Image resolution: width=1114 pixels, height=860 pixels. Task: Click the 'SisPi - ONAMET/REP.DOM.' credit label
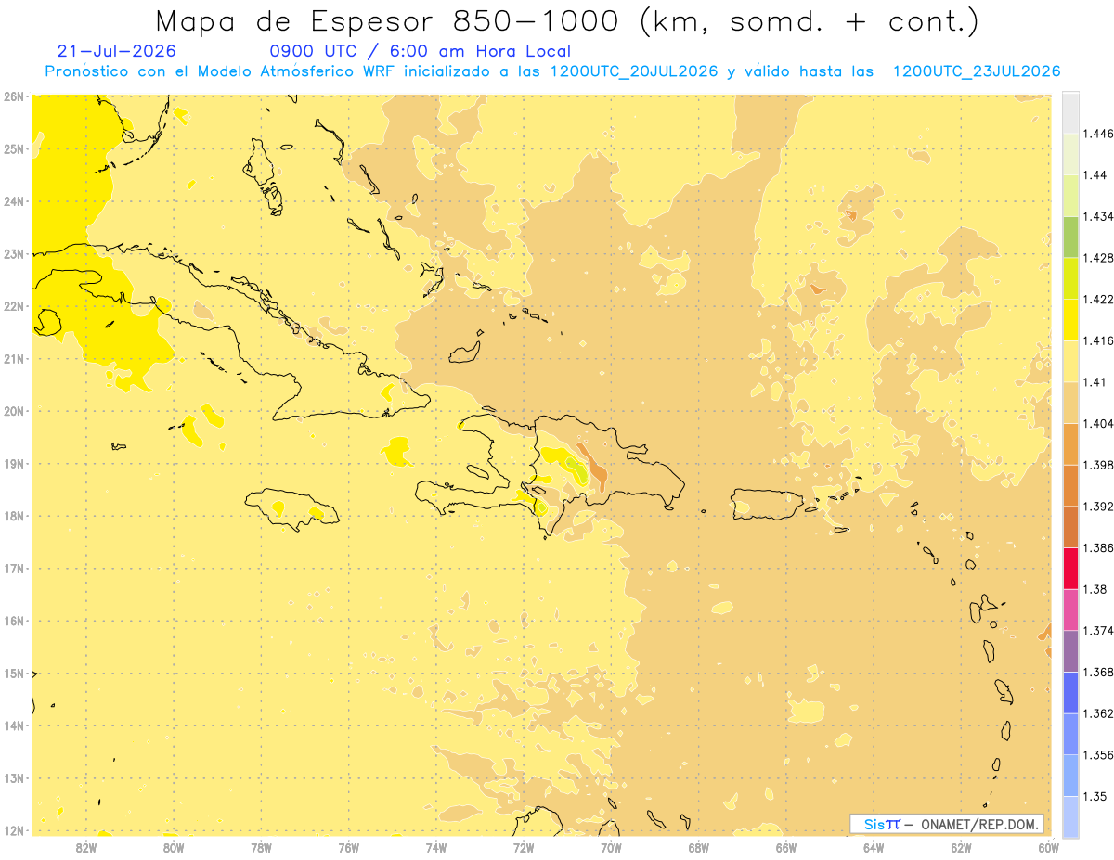coord(948,824)
